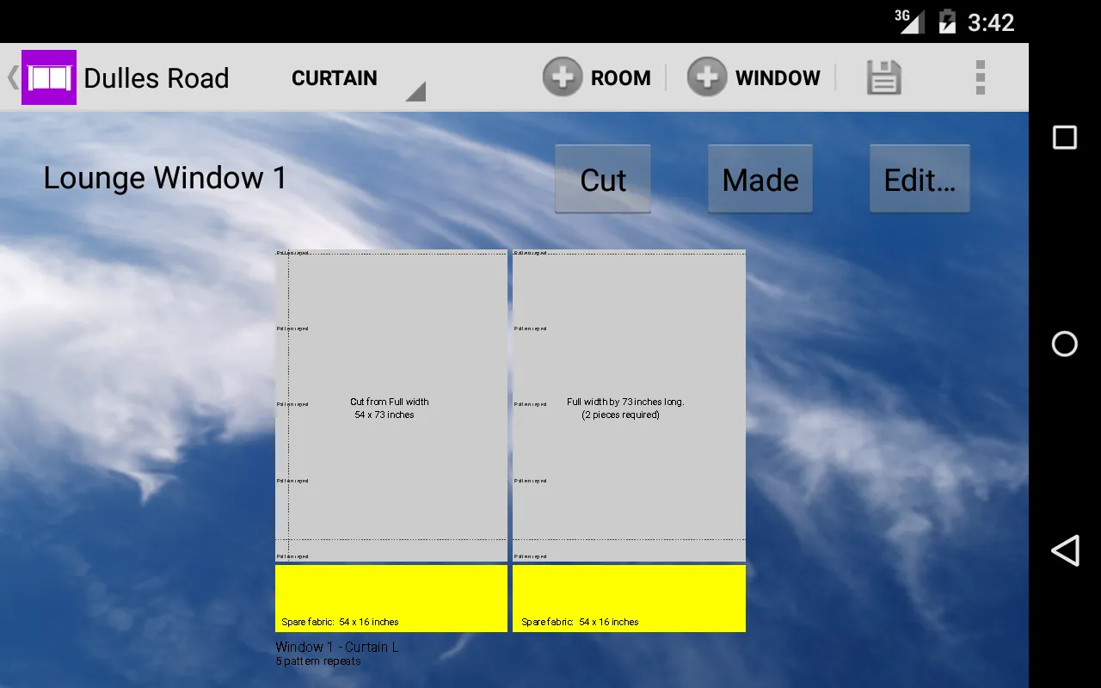Click the plus icon beside ROOM

[x=563, y=77]
